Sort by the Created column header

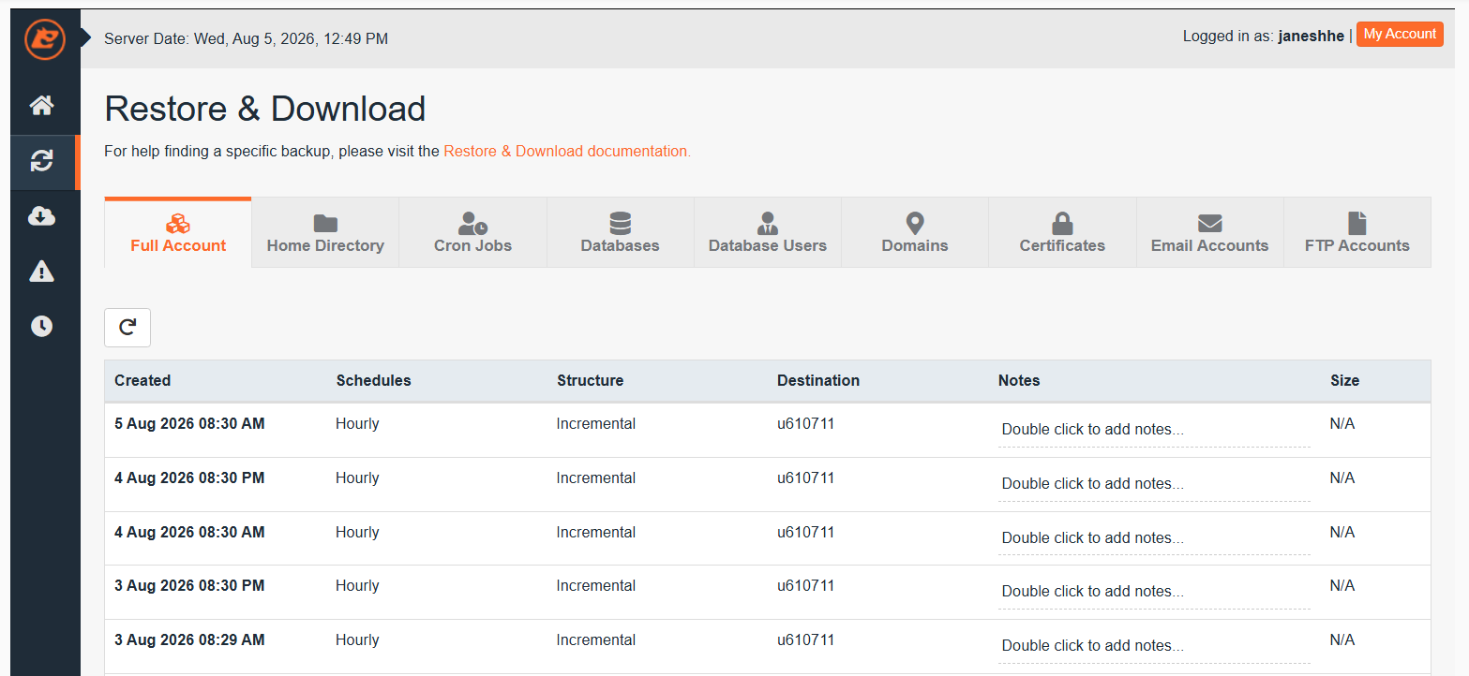pyautogui.click(x=142, y=380)
